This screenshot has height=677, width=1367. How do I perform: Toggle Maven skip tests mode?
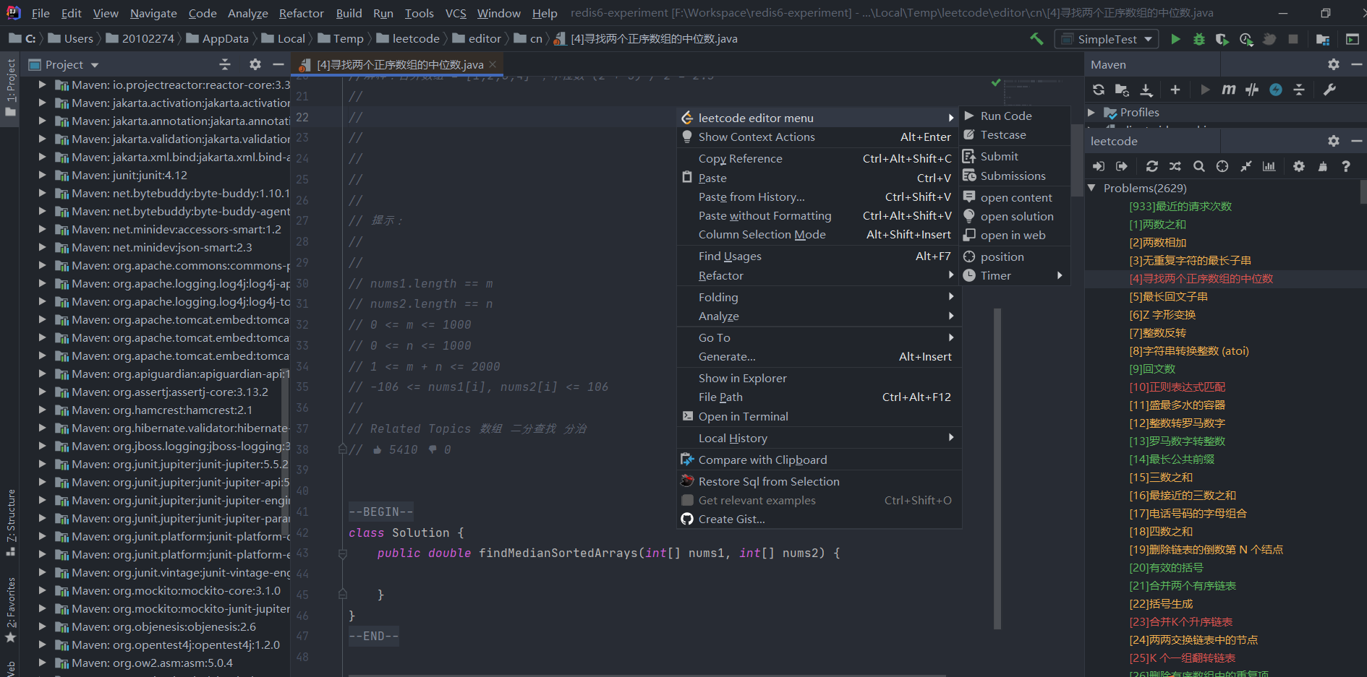[1276, 90]
